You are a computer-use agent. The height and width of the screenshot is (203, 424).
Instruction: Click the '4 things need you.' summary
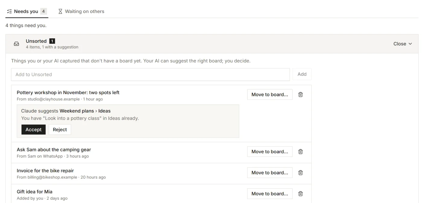(26, 26)
